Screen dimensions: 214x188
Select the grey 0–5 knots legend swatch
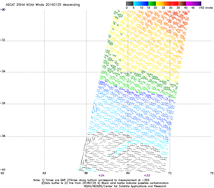(130, 3)
